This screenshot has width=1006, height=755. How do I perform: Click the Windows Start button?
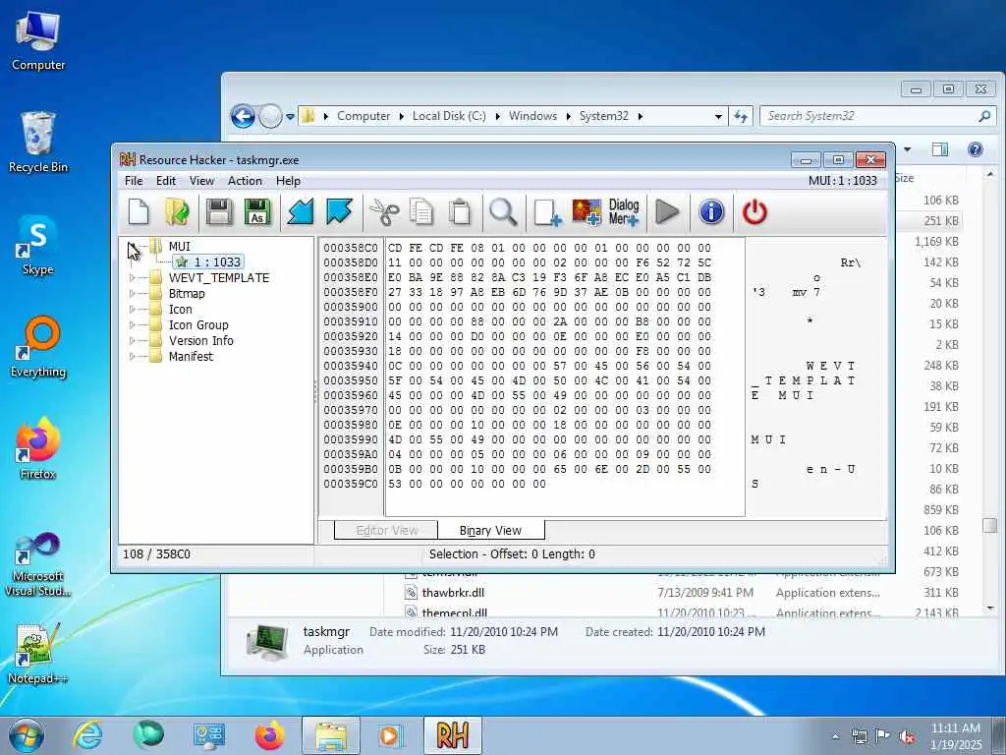[27, 735]
